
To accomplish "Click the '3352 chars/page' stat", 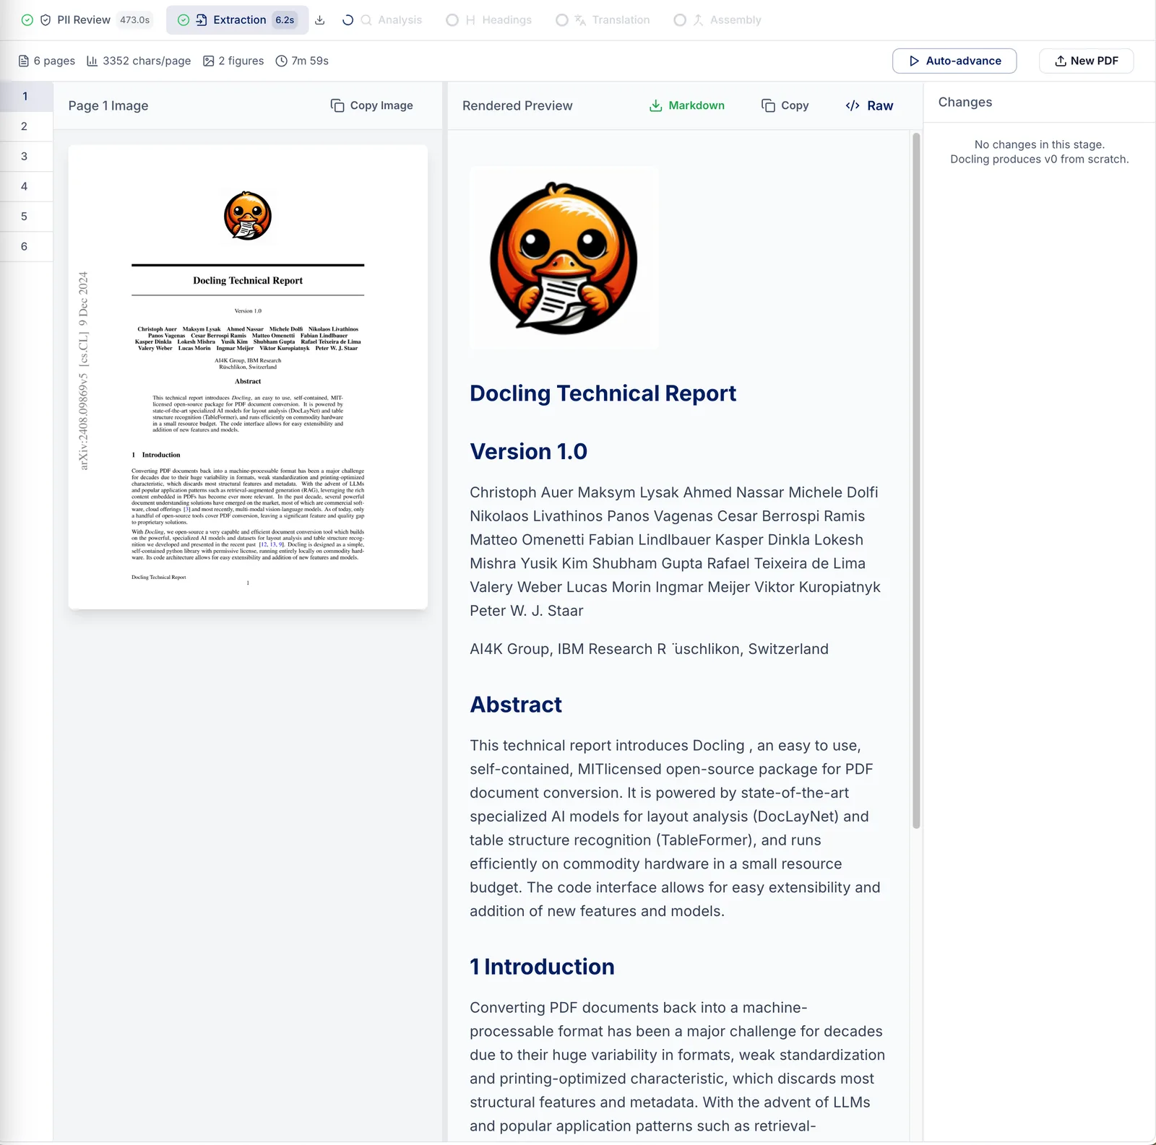I will (x=139, y=61).
